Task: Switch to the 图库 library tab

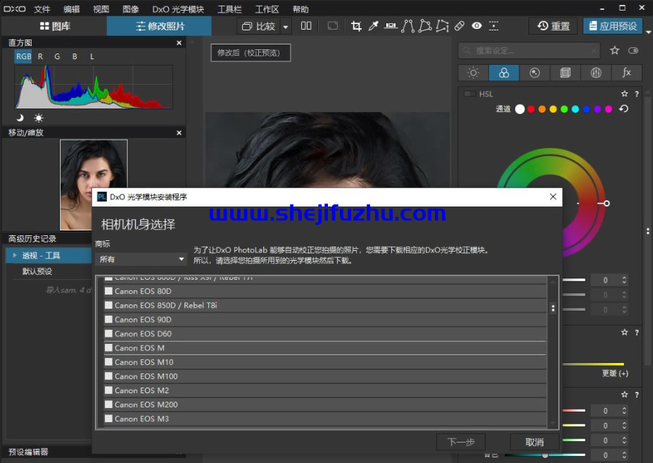Action: point(55,26)
